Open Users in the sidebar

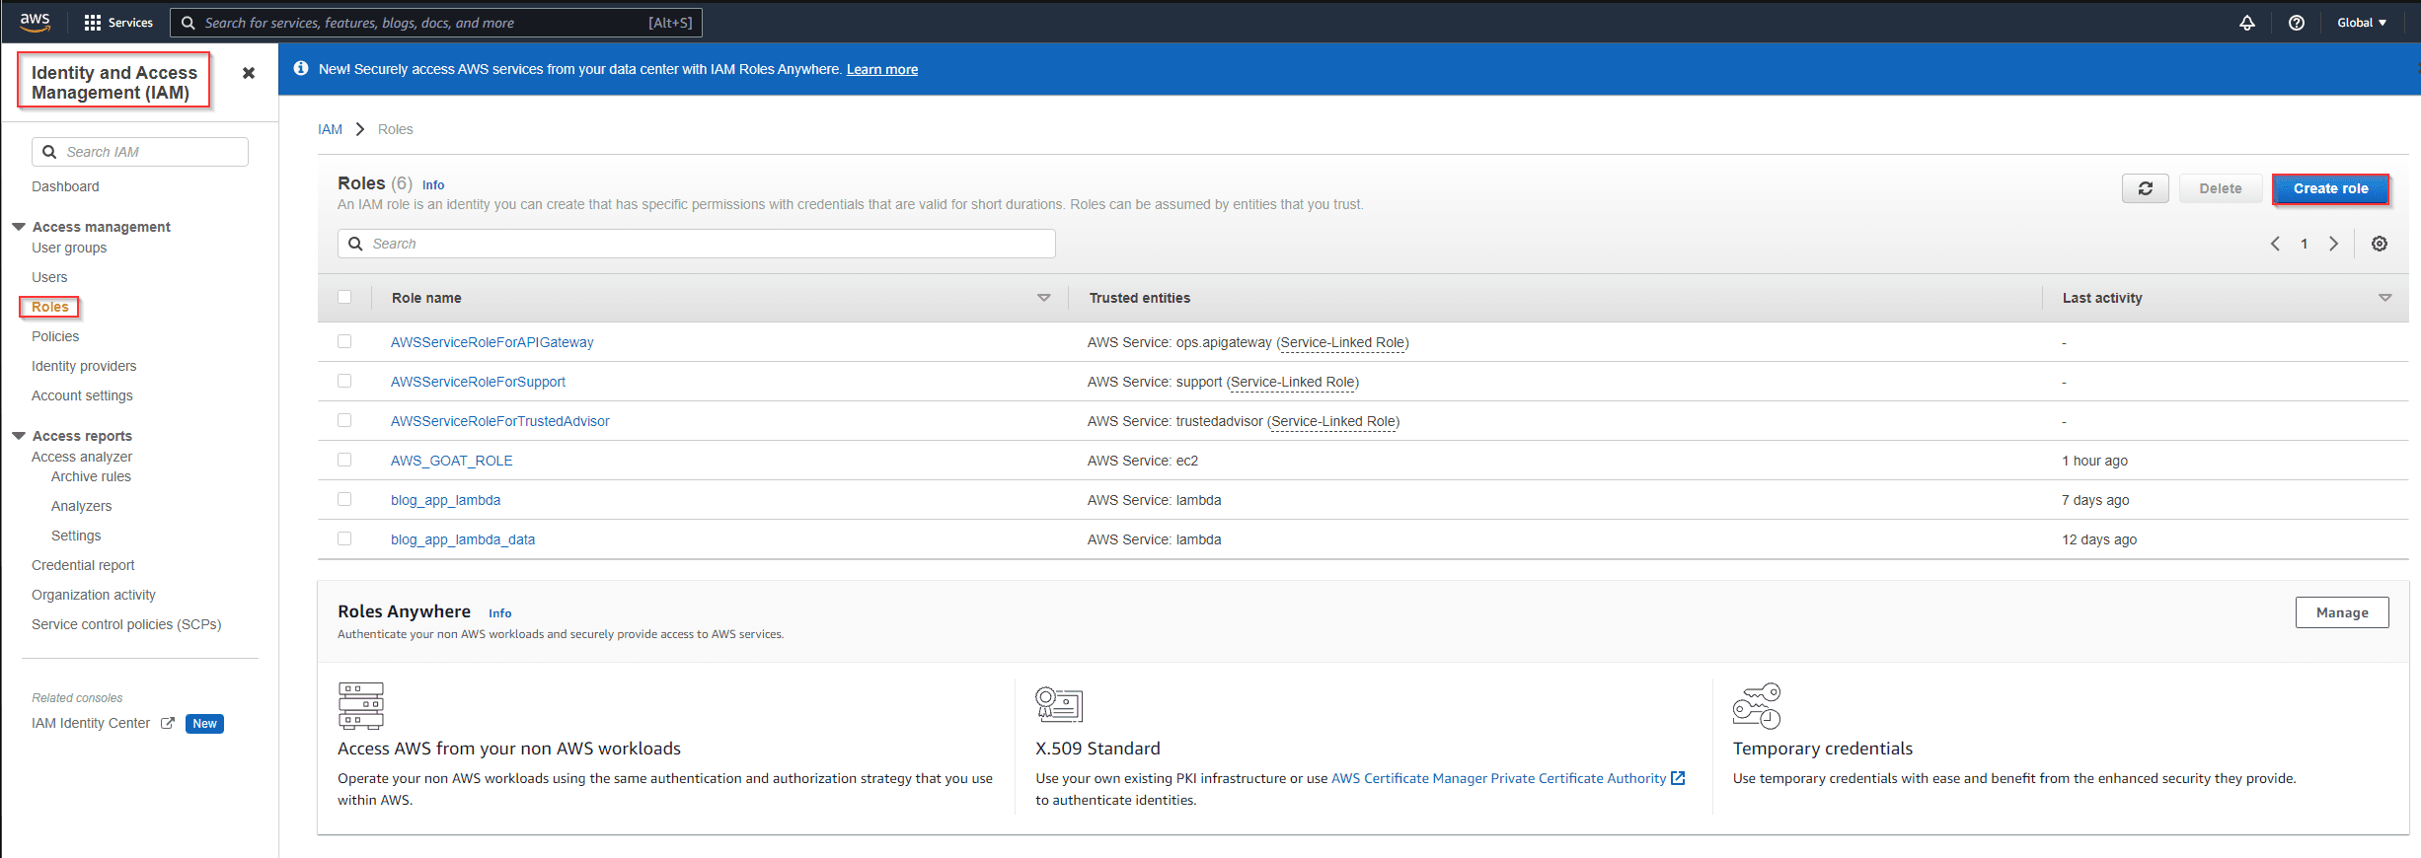pos(49,277)
